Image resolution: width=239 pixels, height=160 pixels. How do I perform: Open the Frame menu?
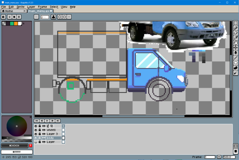[x=43, y=7]
